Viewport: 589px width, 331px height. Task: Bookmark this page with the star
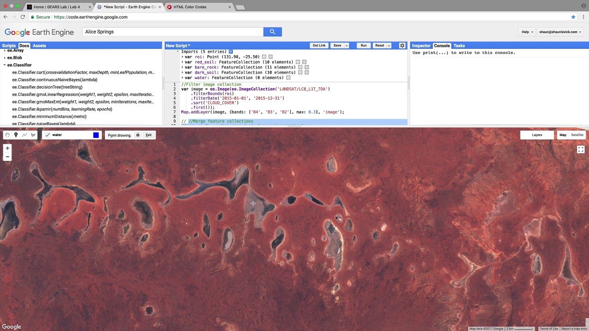coord(573,17)
